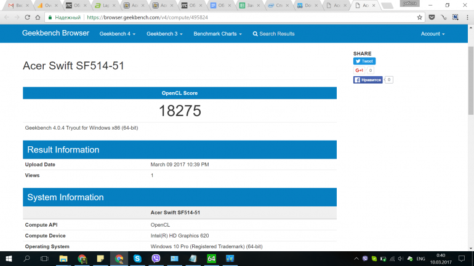The height and width of the screenshot is (266, 474).
Task: Open the Chrome three-dot menu
Action: [467, 17]
